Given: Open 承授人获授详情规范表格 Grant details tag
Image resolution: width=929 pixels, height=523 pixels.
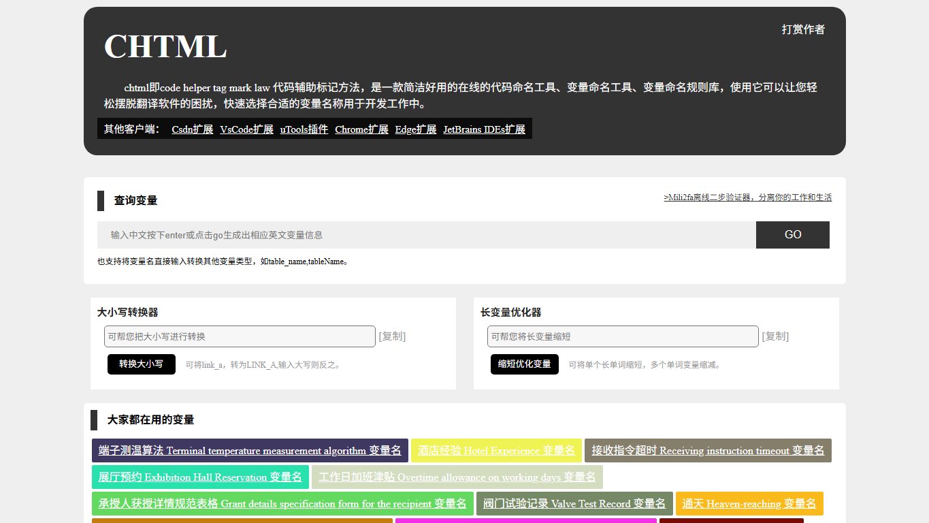Looking at the screenshot, I should pyautogui.click(x=282, y=504).
